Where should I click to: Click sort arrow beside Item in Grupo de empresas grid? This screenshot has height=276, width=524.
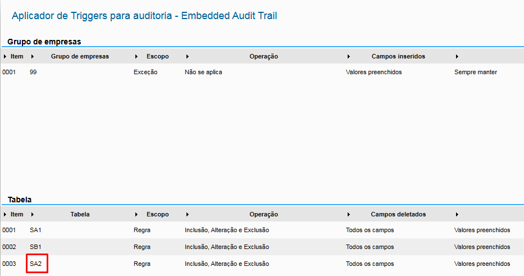pos(5,57)
